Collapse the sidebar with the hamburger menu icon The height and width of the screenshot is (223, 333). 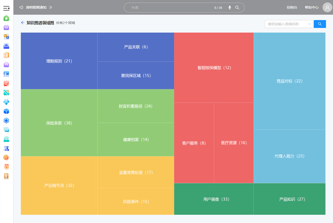[6, 8]
